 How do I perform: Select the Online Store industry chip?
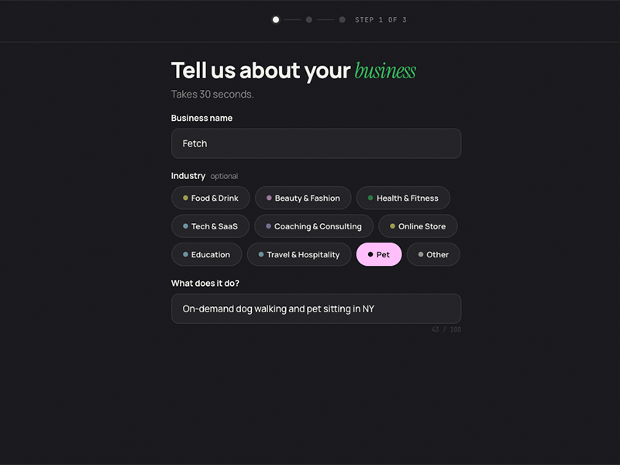click(418, 226)
